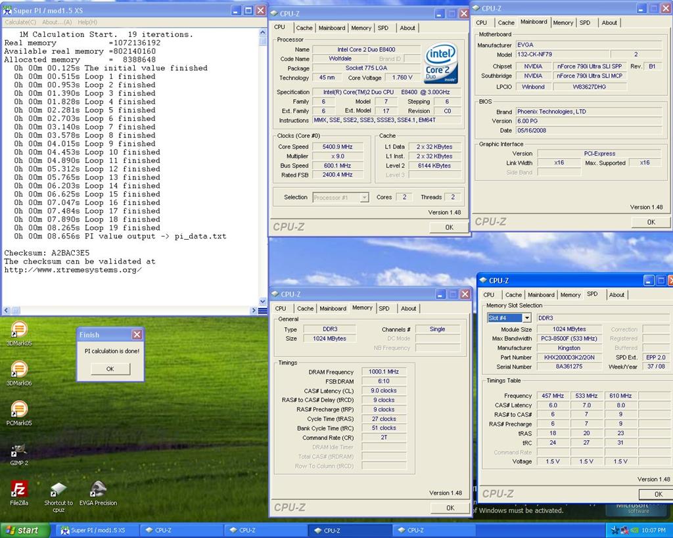Open the FileZilla desktop icon
This screenshot has height=538, width=673.
coord(19,493)
